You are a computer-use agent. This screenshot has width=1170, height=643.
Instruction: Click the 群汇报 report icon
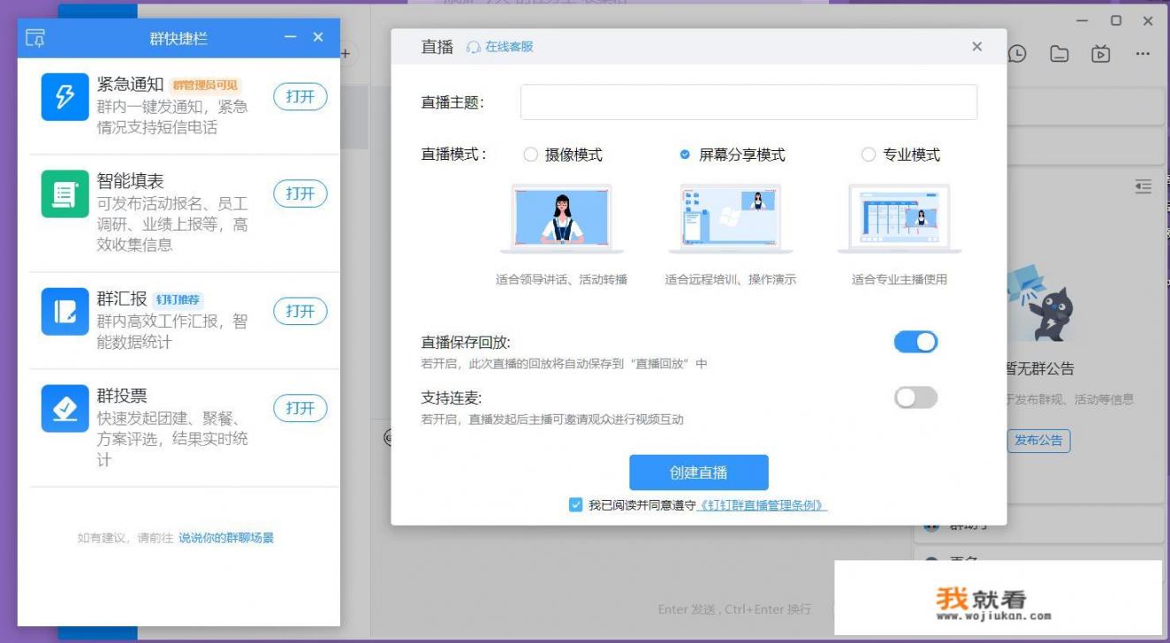pos(65,312)
